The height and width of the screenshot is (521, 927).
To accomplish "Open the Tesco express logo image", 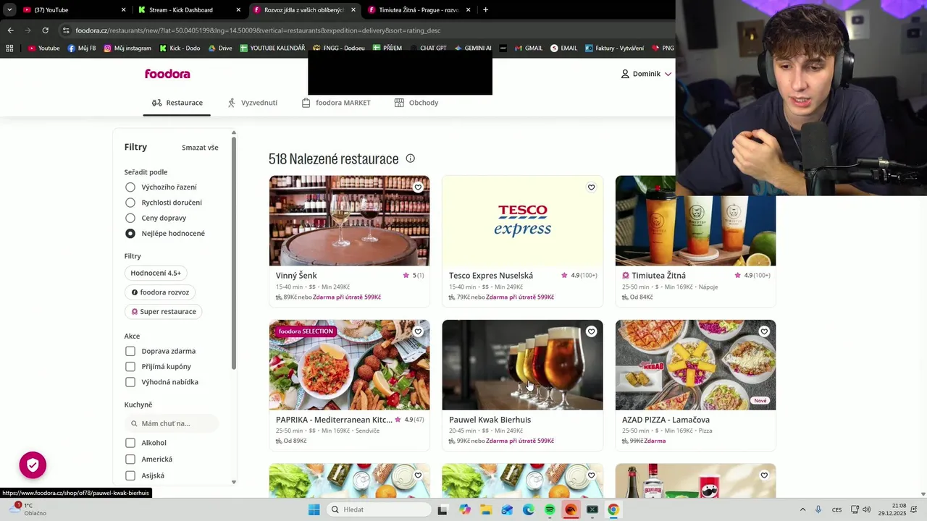I will 522,221.
